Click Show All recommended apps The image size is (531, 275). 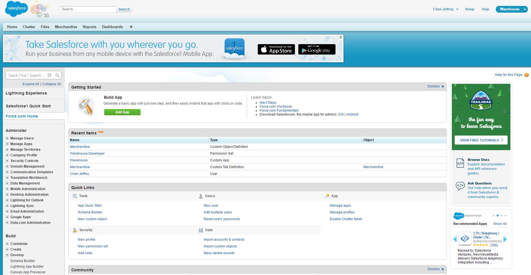click(500, 224)
